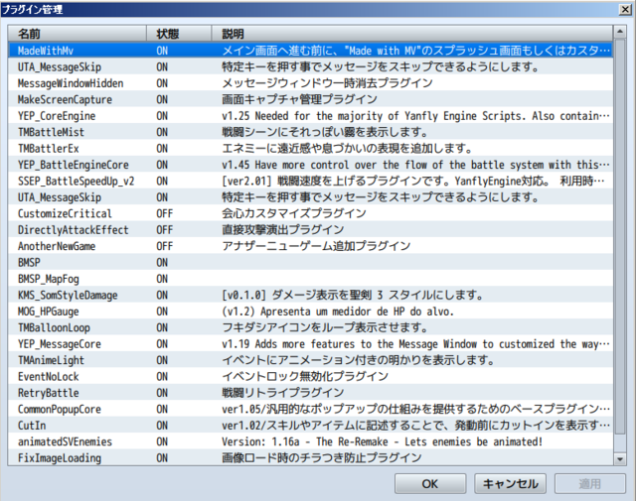Image resolution: width=636 pixels, height=501 pixels.
Task: Click ON status of CutIn
Action: (x=162, y=426)
